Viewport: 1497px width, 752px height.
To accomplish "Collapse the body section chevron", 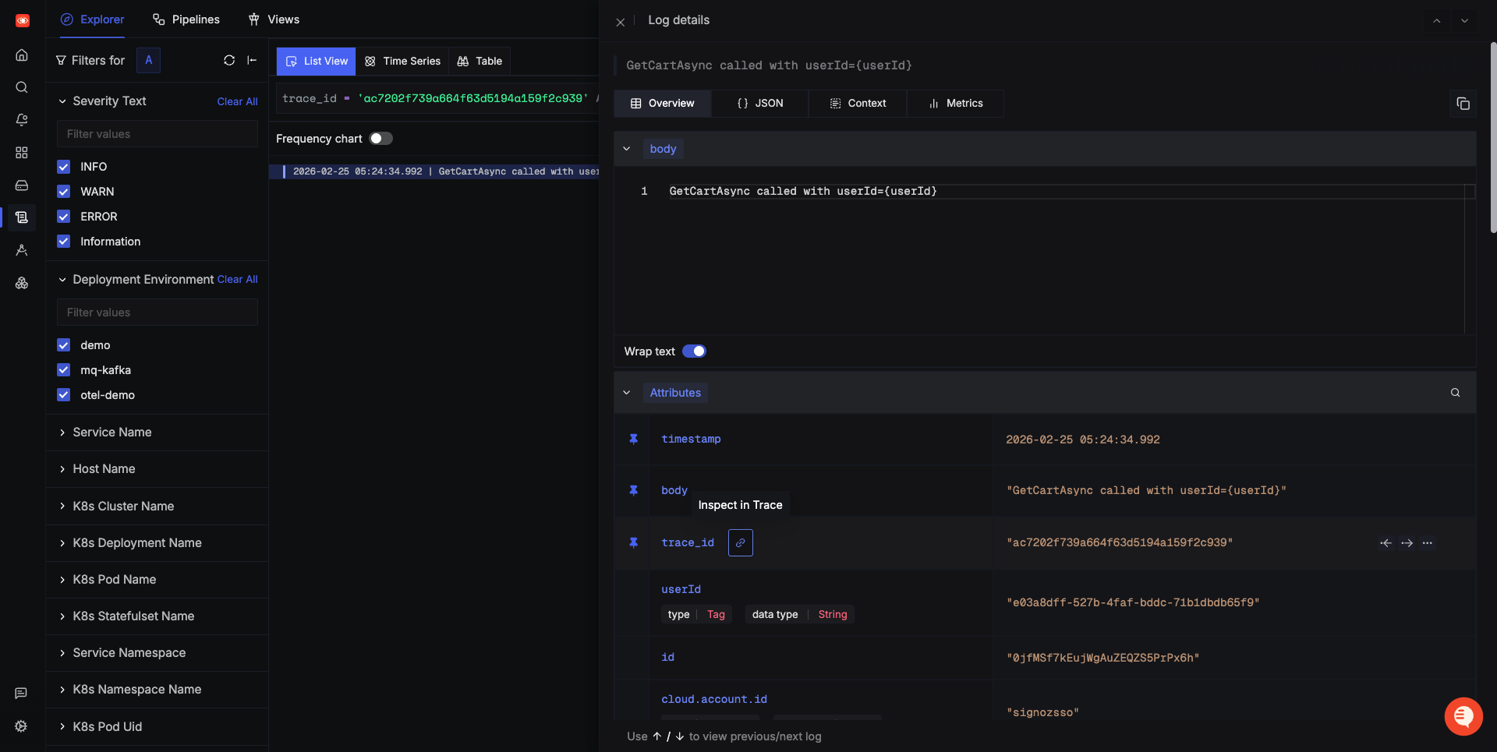I will click(626, 149).
